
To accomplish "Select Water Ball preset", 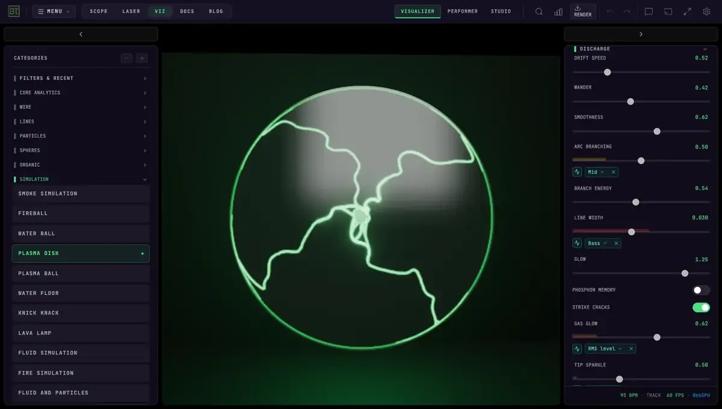I will click(81, 233).
